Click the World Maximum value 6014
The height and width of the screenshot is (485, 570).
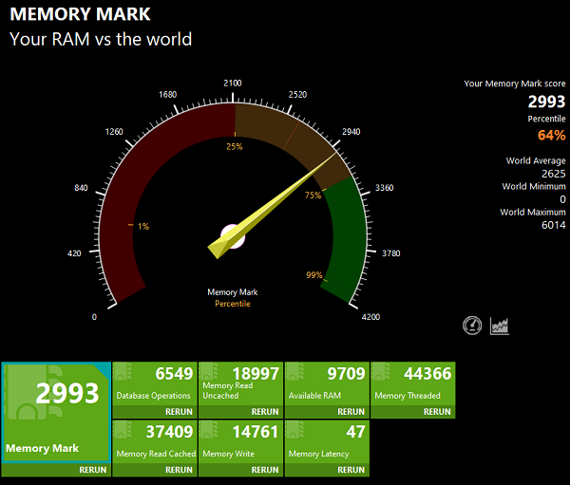pyautogui.click(x=554, y=225)
